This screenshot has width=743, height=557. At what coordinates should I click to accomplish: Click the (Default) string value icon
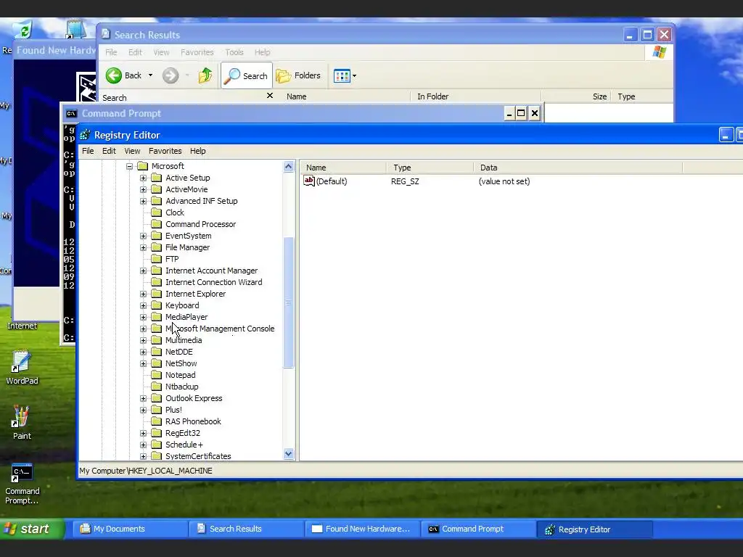pyautogui.click(x=309, y=181)
